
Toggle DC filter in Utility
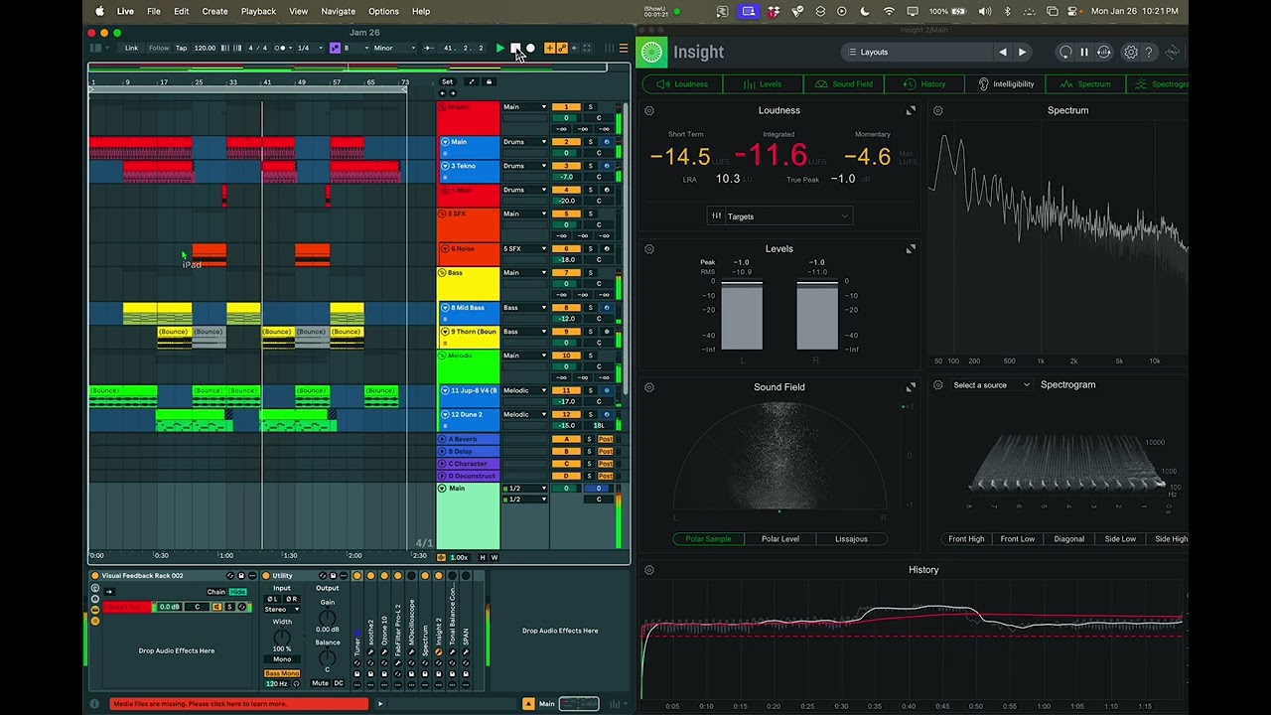pos(339,683)
